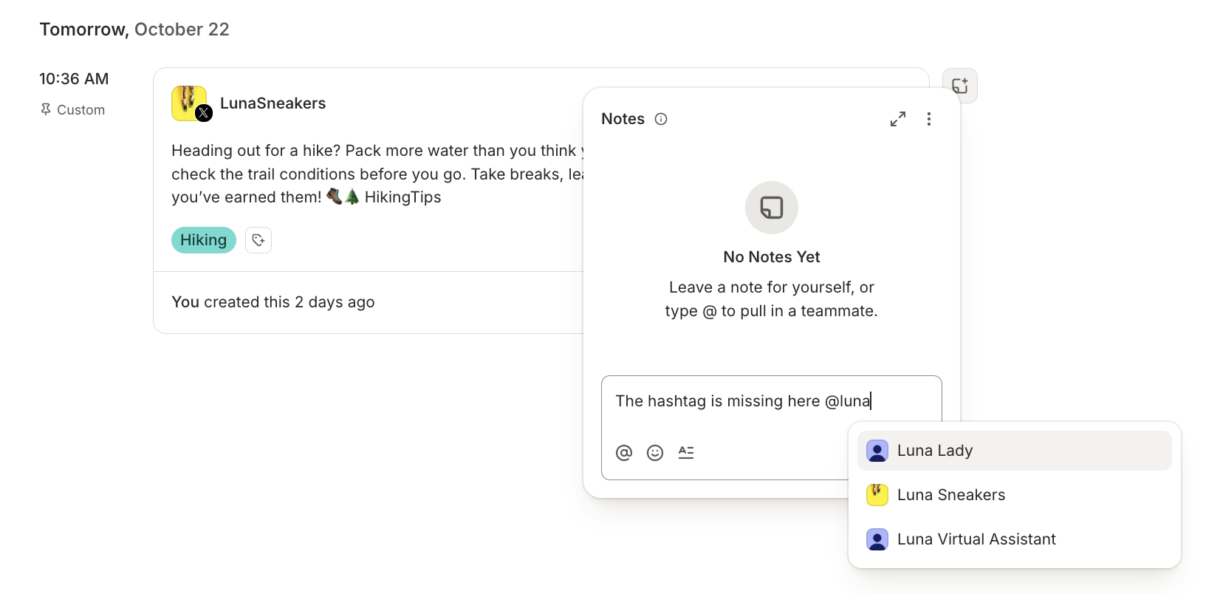Open the LunaSneakers account name
The image size is (1220, 594).
(x=273, y=103)
